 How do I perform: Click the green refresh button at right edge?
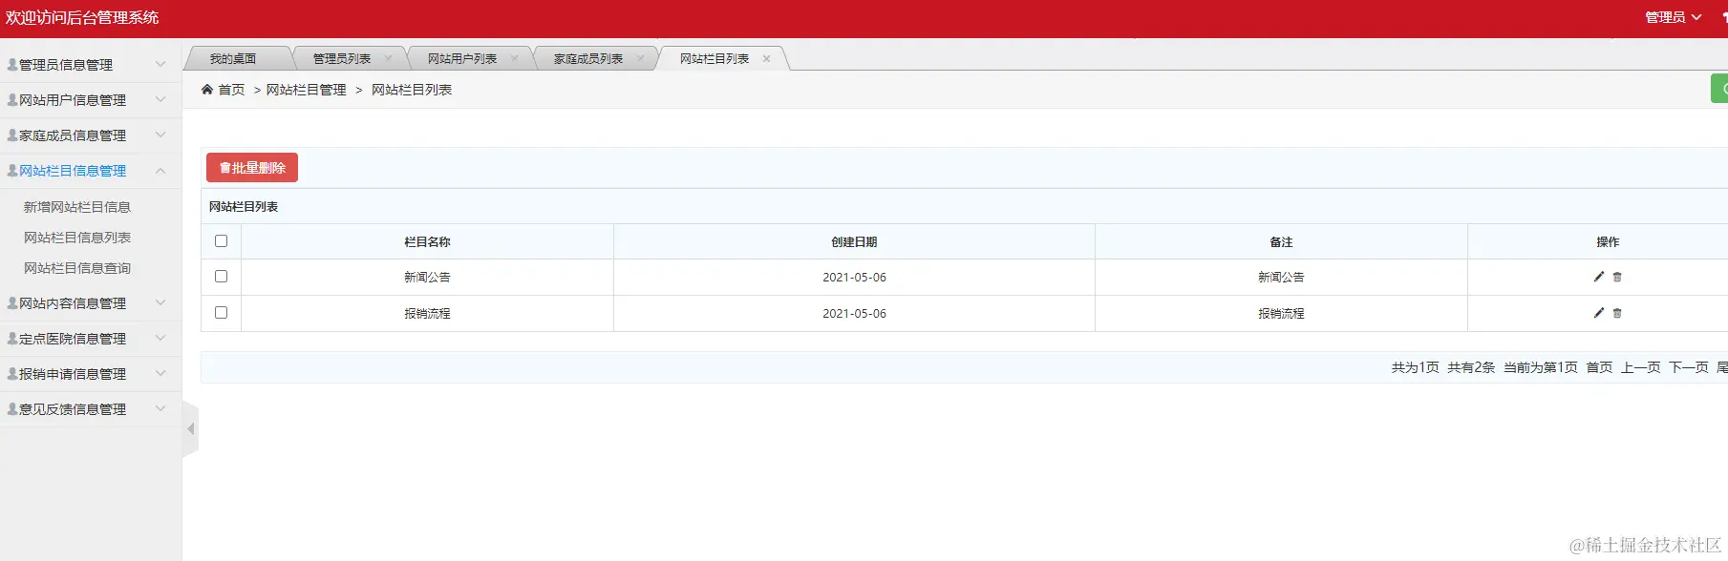click(1719, 89)
